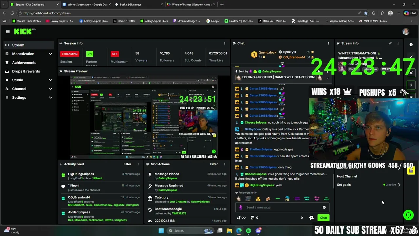Open Spotify from the taskbar

[248, 231]
